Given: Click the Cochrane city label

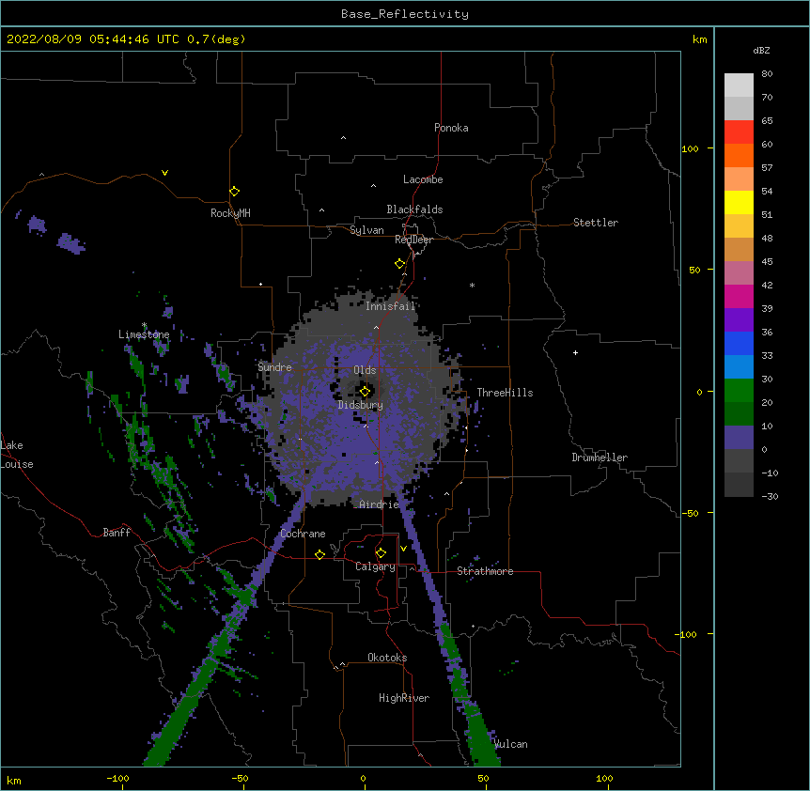Looking at the screenshot, I should [304, 534].
